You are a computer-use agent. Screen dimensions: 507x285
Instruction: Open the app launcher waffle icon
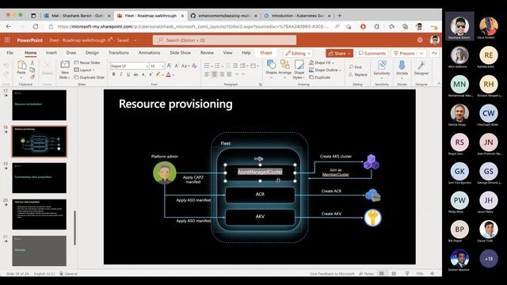coord(7,40)
